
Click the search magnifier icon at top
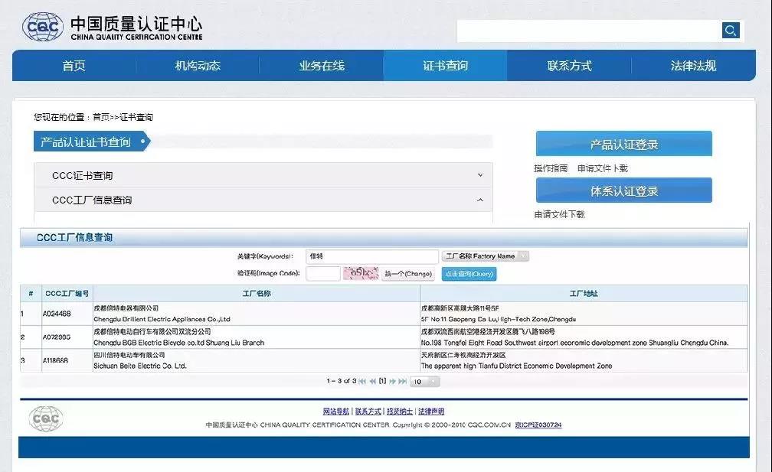coord(731,31)
